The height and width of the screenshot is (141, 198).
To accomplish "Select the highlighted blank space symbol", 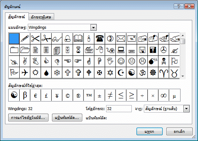I will [x=14, y=38].
